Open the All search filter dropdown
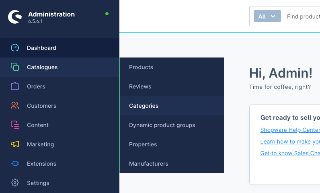 pyautogui.click(x=267, y=16)
